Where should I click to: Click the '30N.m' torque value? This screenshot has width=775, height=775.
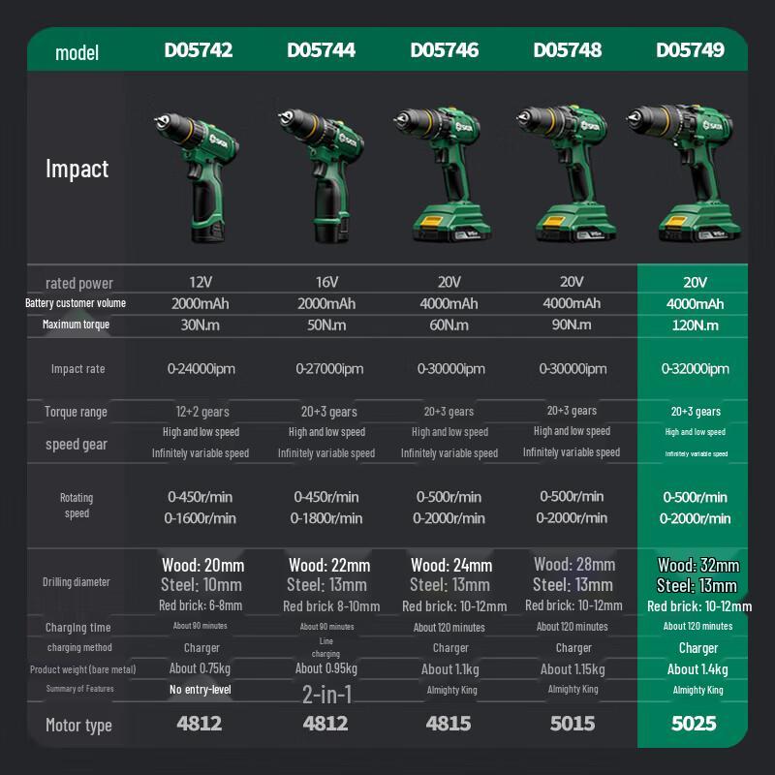point(201,325)
